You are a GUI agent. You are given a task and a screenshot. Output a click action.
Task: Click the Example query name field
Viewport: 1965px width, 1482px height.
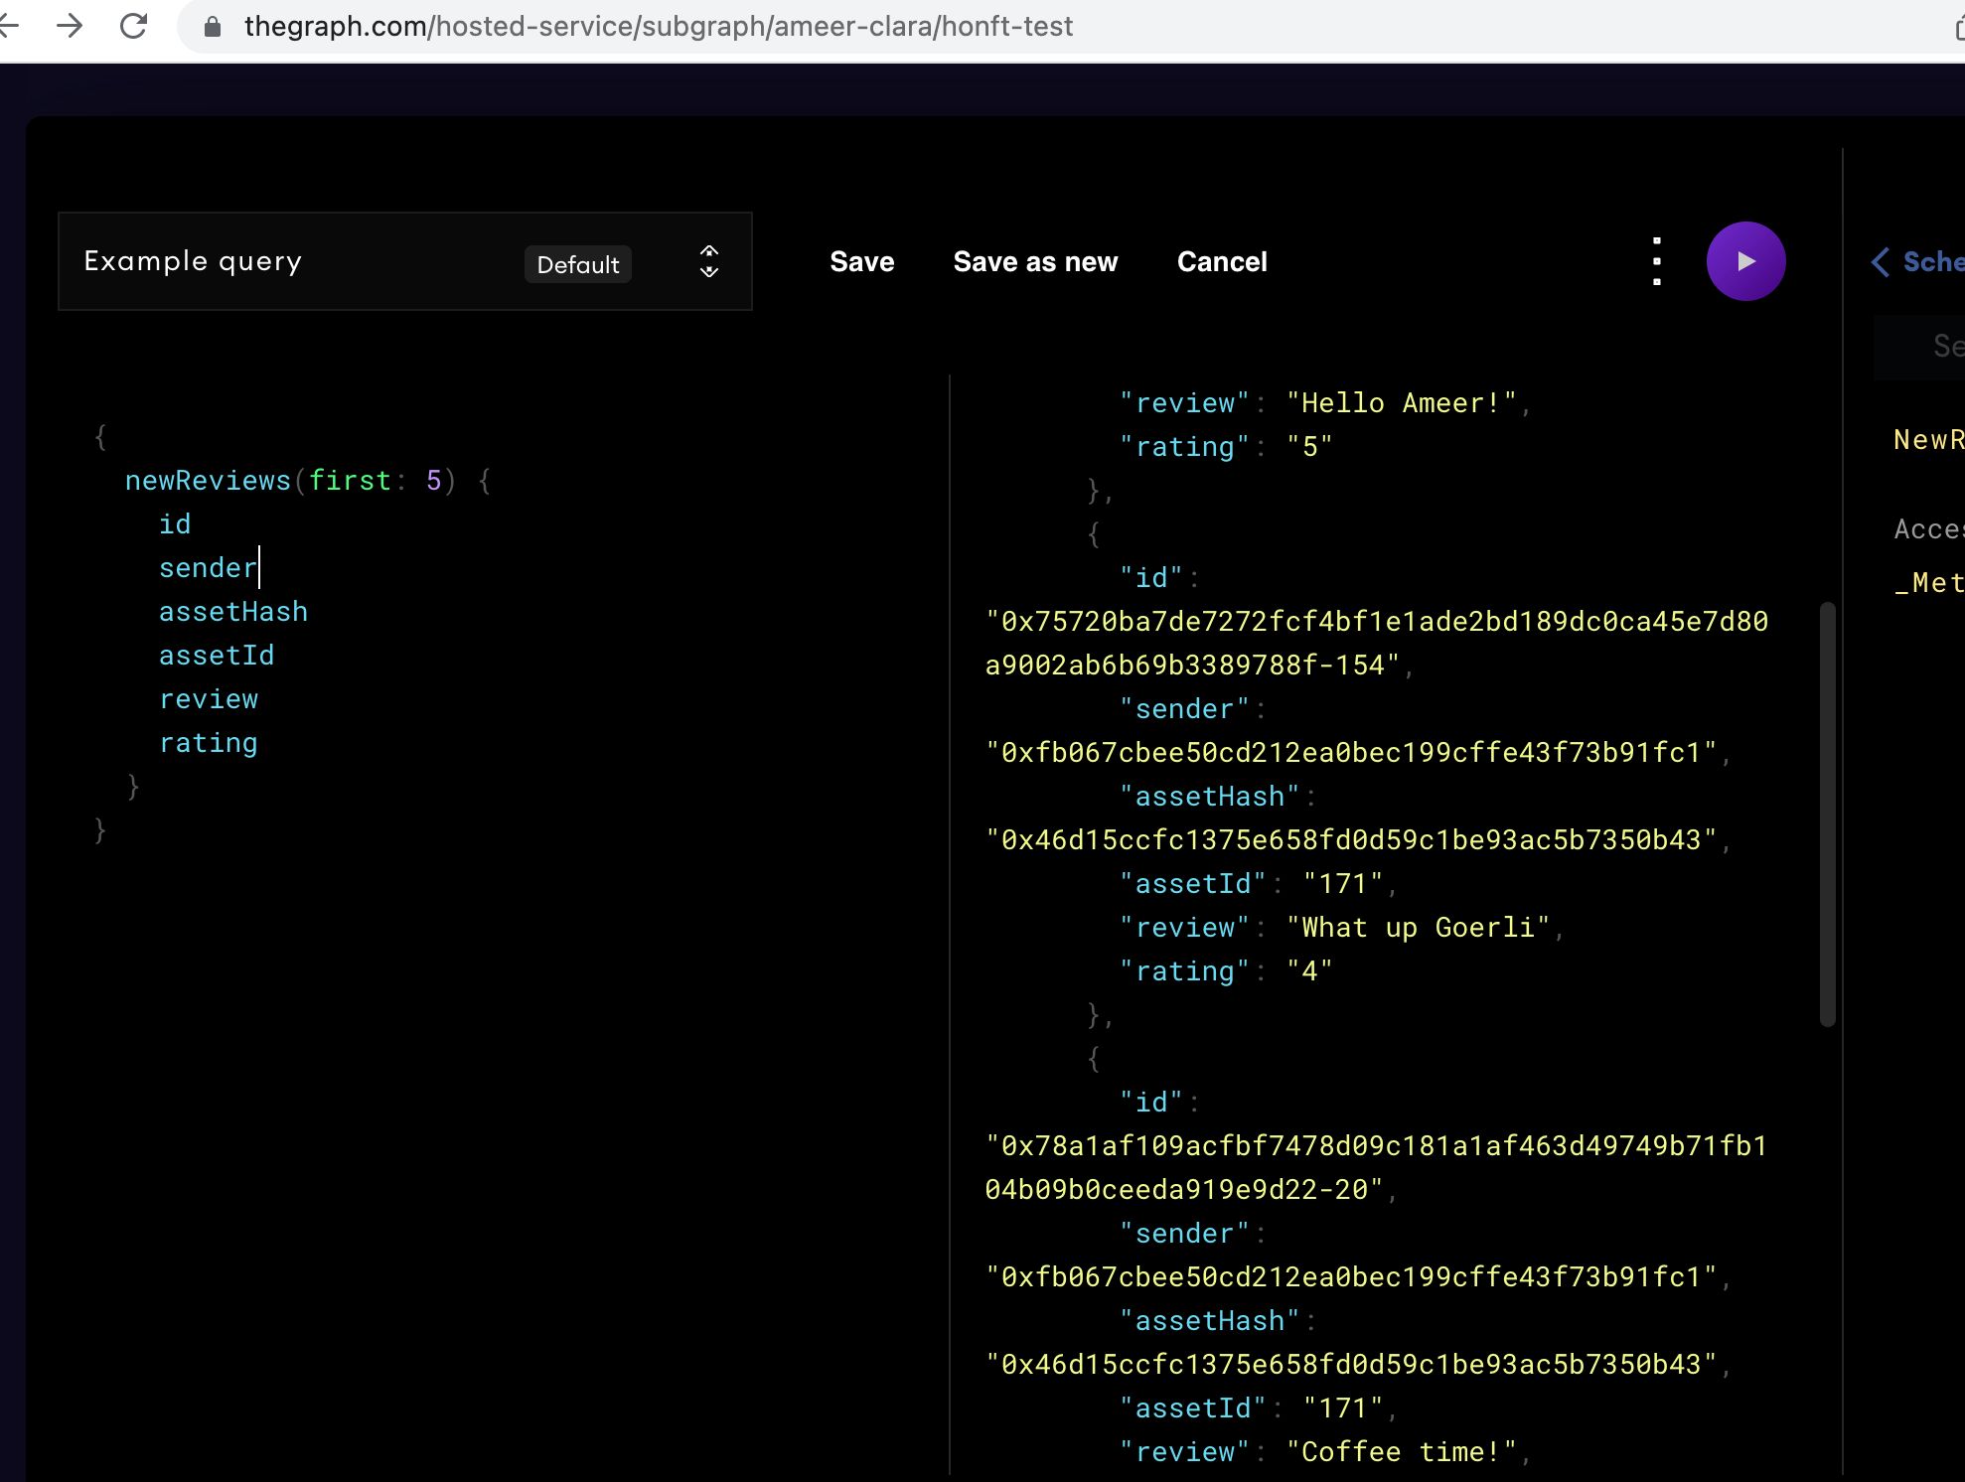[x=193, y=261]
